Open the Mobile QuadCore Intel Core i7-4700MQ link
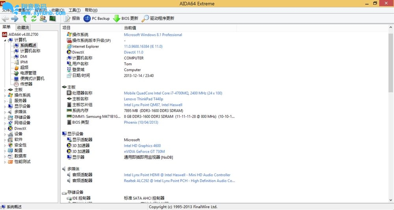Screen dimensions: 394x210 [x=173, y=93]
